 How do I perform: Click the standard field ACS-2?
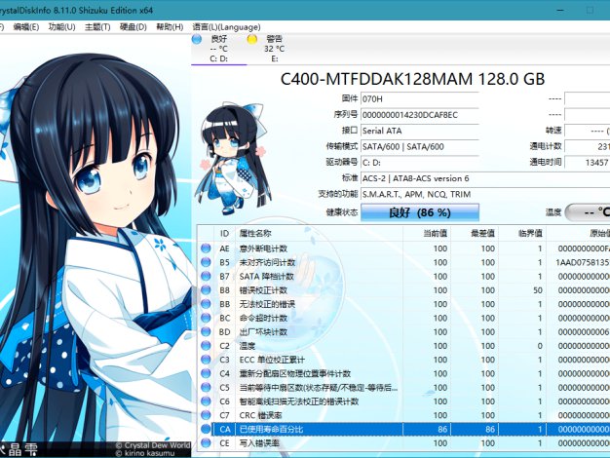pos(485,178)
